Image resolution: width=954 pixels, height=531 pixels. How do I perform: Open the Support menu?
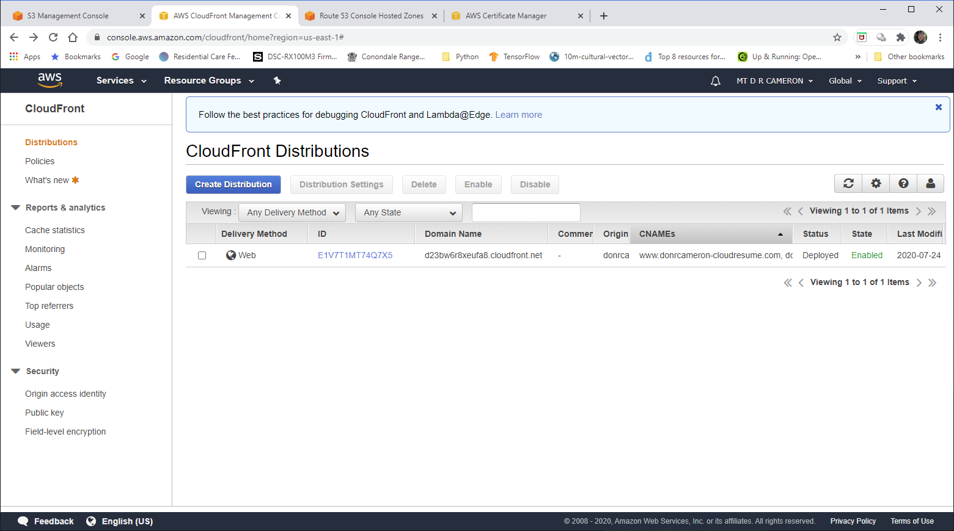(x=897, y=81)
